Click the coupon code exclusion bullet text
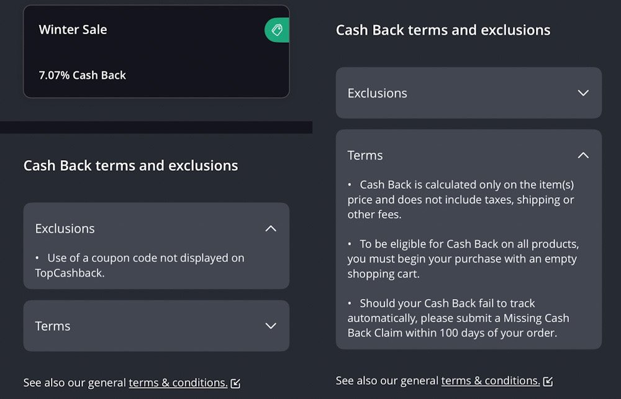 coord(140,265)
